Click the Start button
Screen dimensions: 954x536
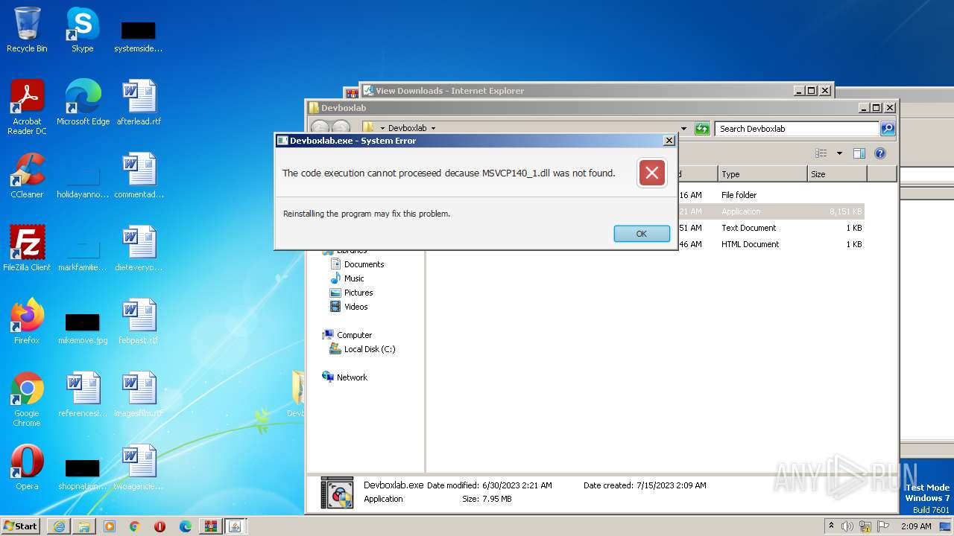tap(21, 526)
